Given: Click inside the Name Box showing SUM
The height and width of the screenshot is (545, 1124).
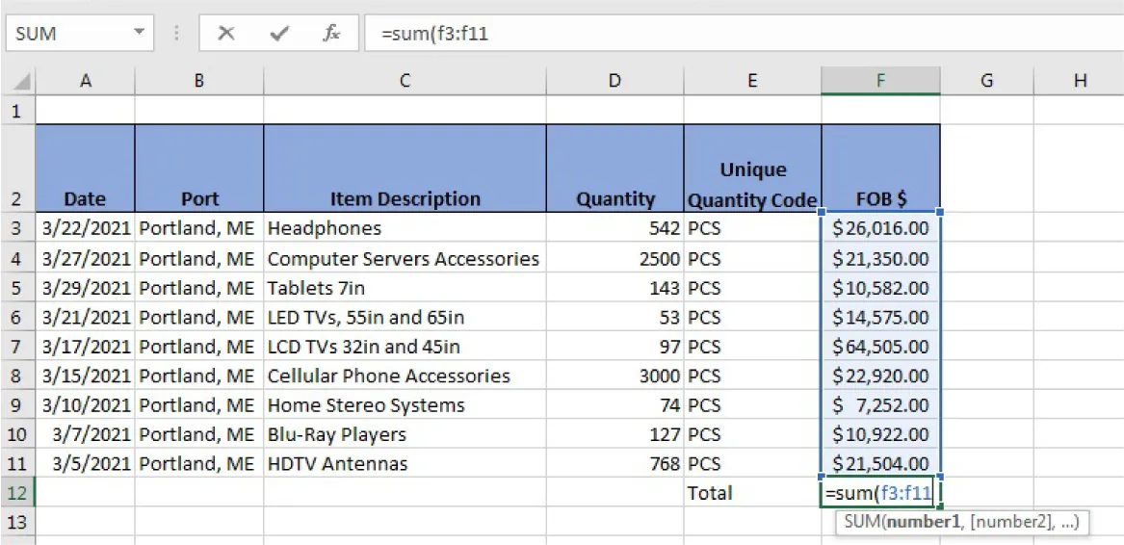Looking at the screenshot, I should pyautogui.click(x=67, y=34).
